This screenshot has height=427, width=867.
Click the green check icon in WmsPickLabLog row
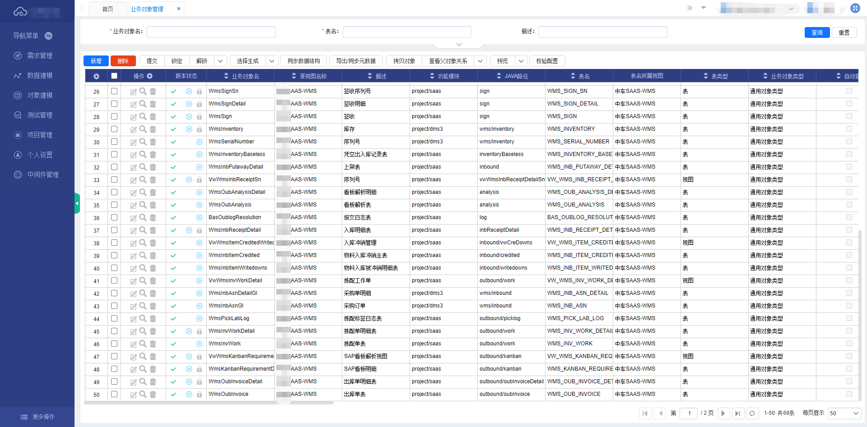173,319
